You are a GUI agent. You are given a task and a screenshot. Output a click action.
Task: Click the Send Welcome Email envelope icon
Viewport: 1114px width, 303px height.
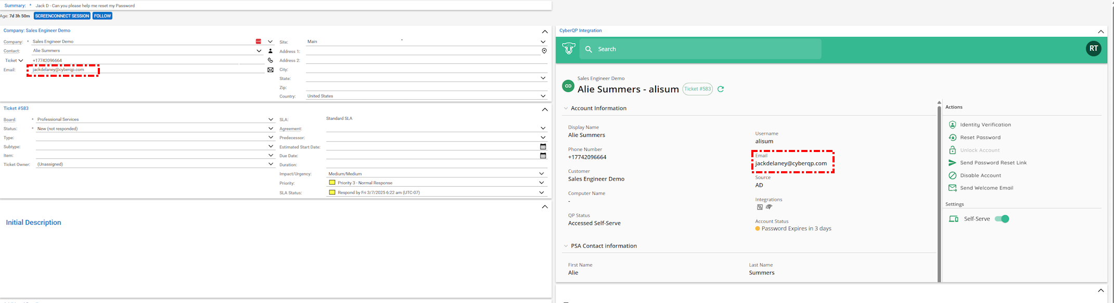click(x=952, y=188)
